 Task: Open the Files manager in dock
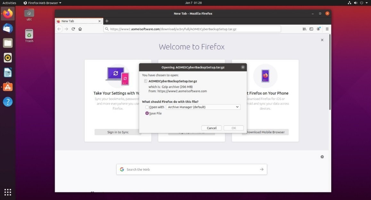8,43
